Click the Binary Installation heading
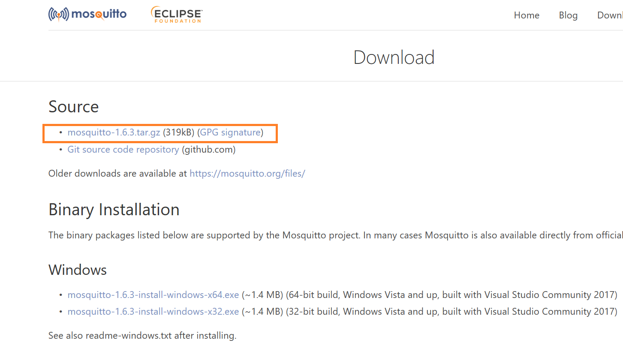The image size is (623, 352). 114,210
